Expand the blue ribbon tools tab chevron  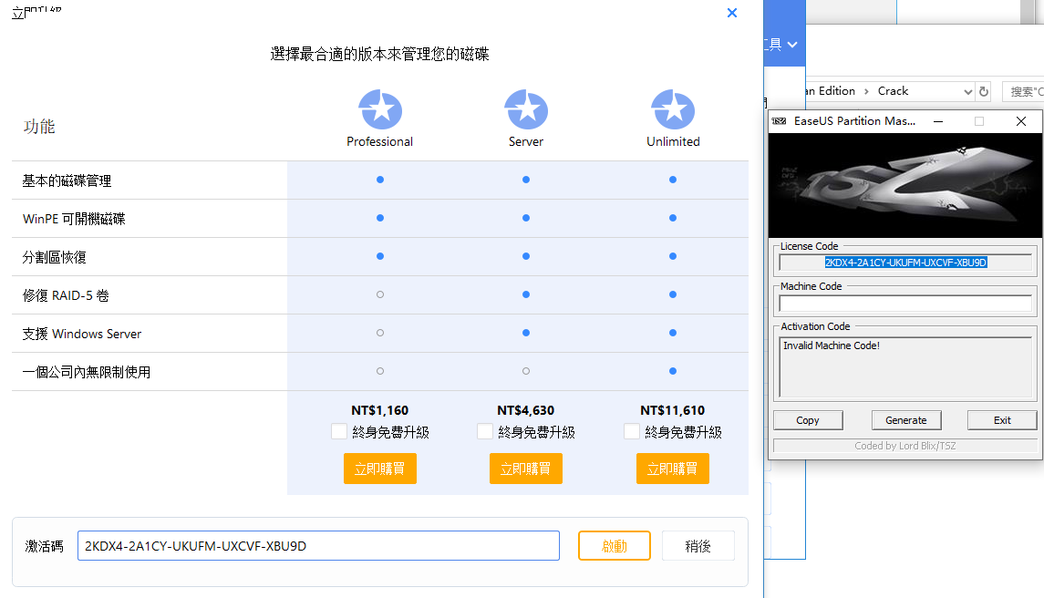792,45
